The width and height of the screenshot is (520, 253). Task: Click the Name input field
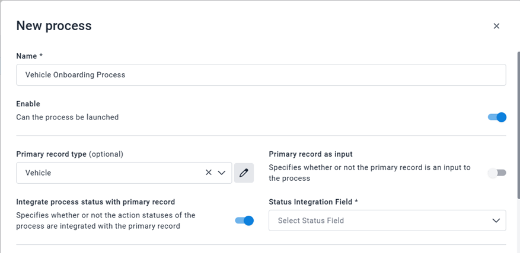[x=261, y=75]
